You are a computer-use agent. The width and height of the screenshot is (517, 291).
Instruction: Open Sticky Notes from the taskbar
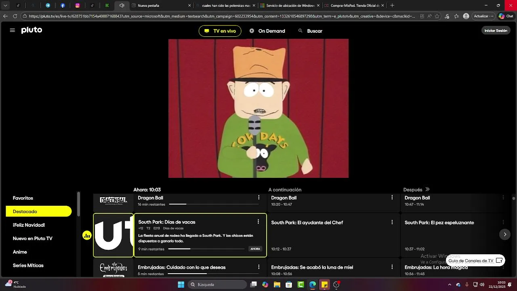pyautogui.click(x=324, y=285)
